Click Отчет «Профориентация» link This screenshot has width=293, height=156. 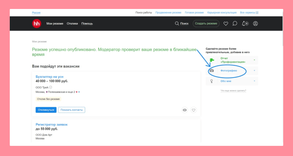(233, 60)
